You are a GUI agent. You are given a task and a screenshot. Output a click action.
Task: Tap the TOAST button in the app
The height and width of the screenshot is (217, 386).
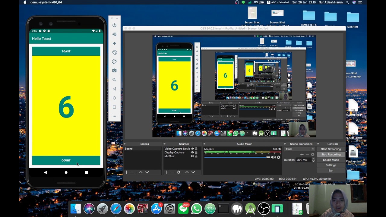tap(66, 51)
